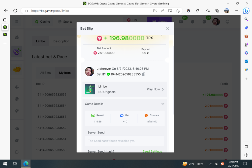Collapse the Game Details section
The height and width of the screenshot is (168, 252).
point(163,104)
